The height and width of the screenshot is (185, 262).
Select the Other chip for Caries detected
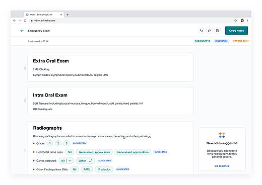pyautogui.click(x=86, y=161)
